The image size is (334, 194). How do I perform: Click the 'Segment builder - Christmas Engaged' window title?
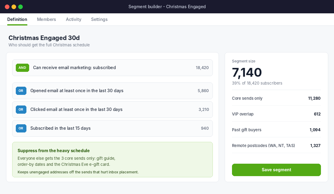click(167, 7)
